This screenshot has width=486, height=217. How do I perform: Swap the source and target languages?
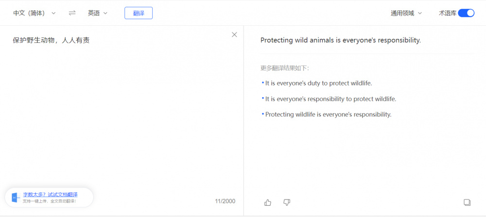(72, 13)
